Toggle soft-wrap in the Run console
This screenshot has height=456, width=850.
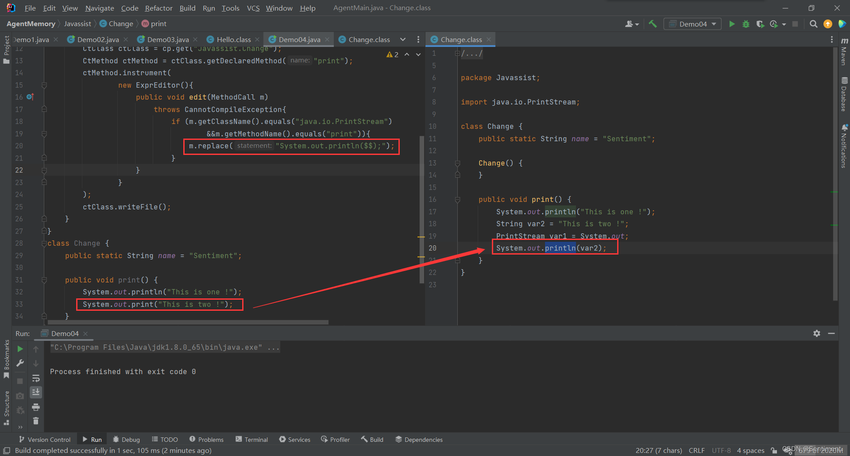[x=36, y=378]
